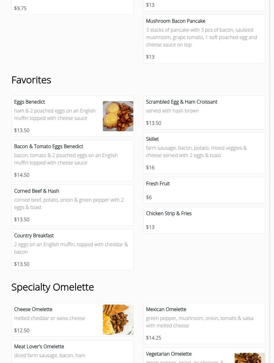Open the Cheese Omelette food photo
This screenshot has width=274, height=363.
118,320
